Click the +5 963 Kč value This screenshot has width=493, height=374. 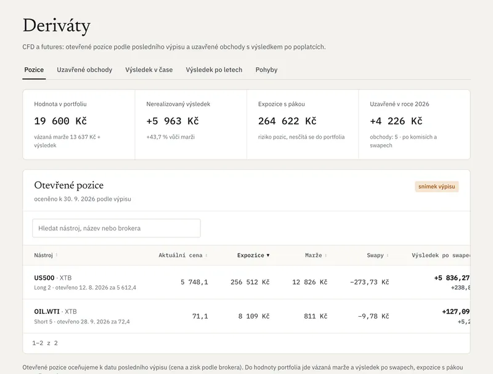coord(173,121)
